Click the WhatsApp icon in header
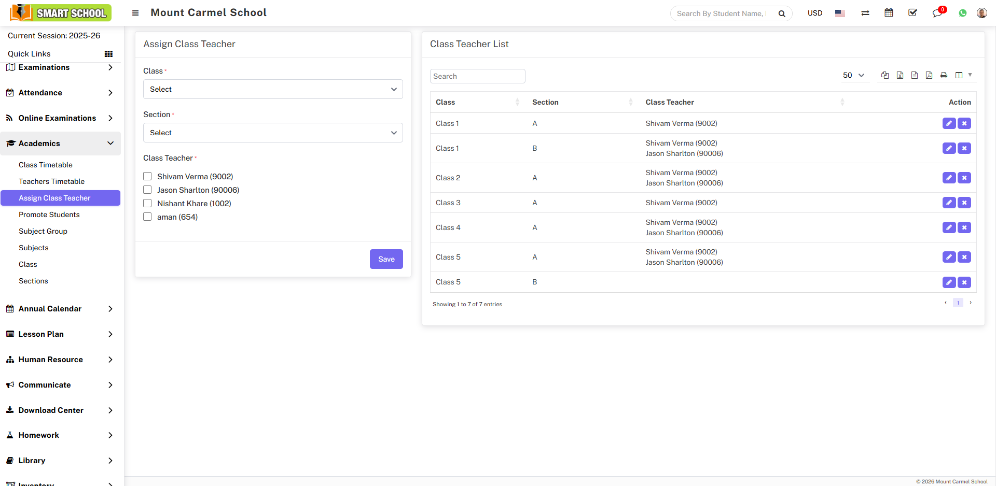Image resolution: width=996 pixels, height=486 pixels. click(963, 13)
